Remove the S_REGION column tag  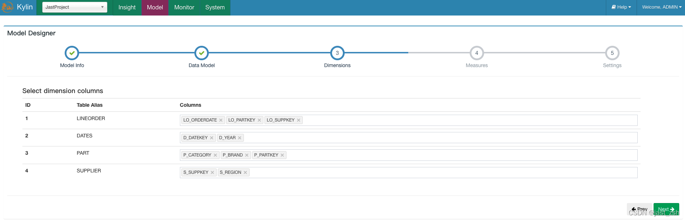click(245, 172)
